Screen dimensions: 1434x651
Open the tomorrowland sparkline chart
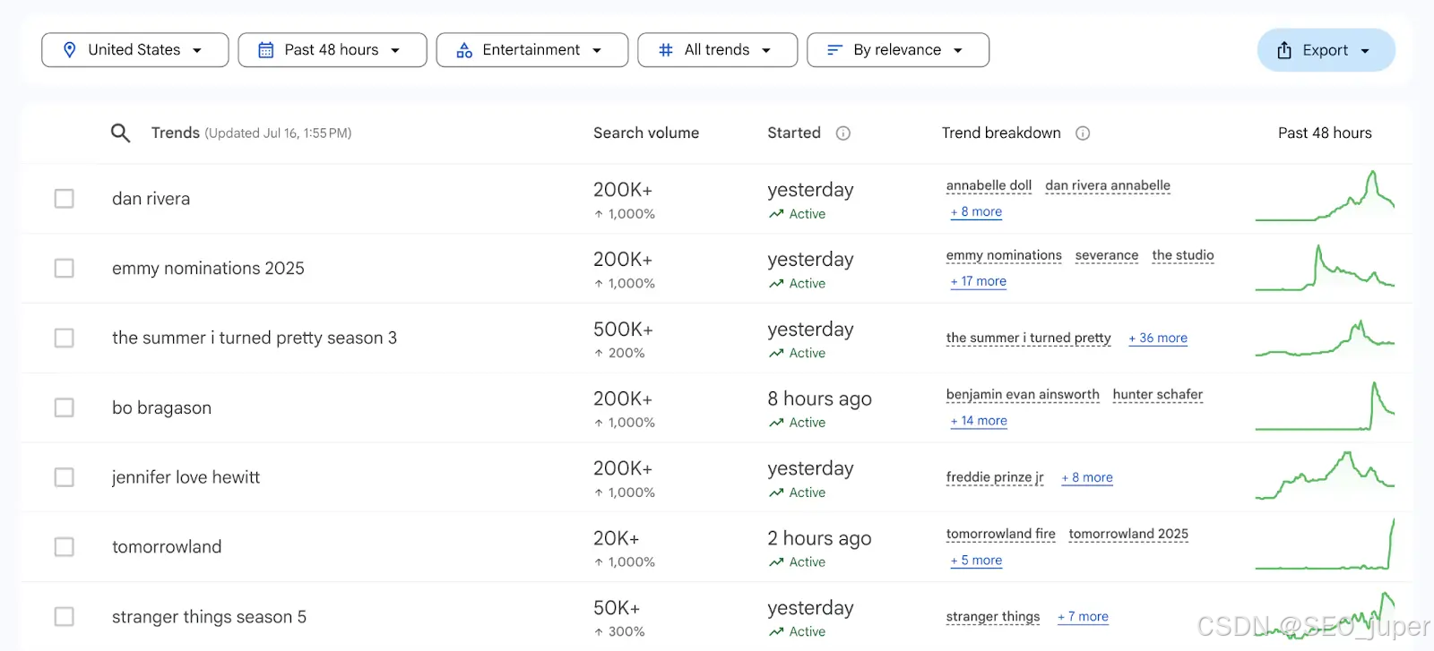(x=1325, y=544)
